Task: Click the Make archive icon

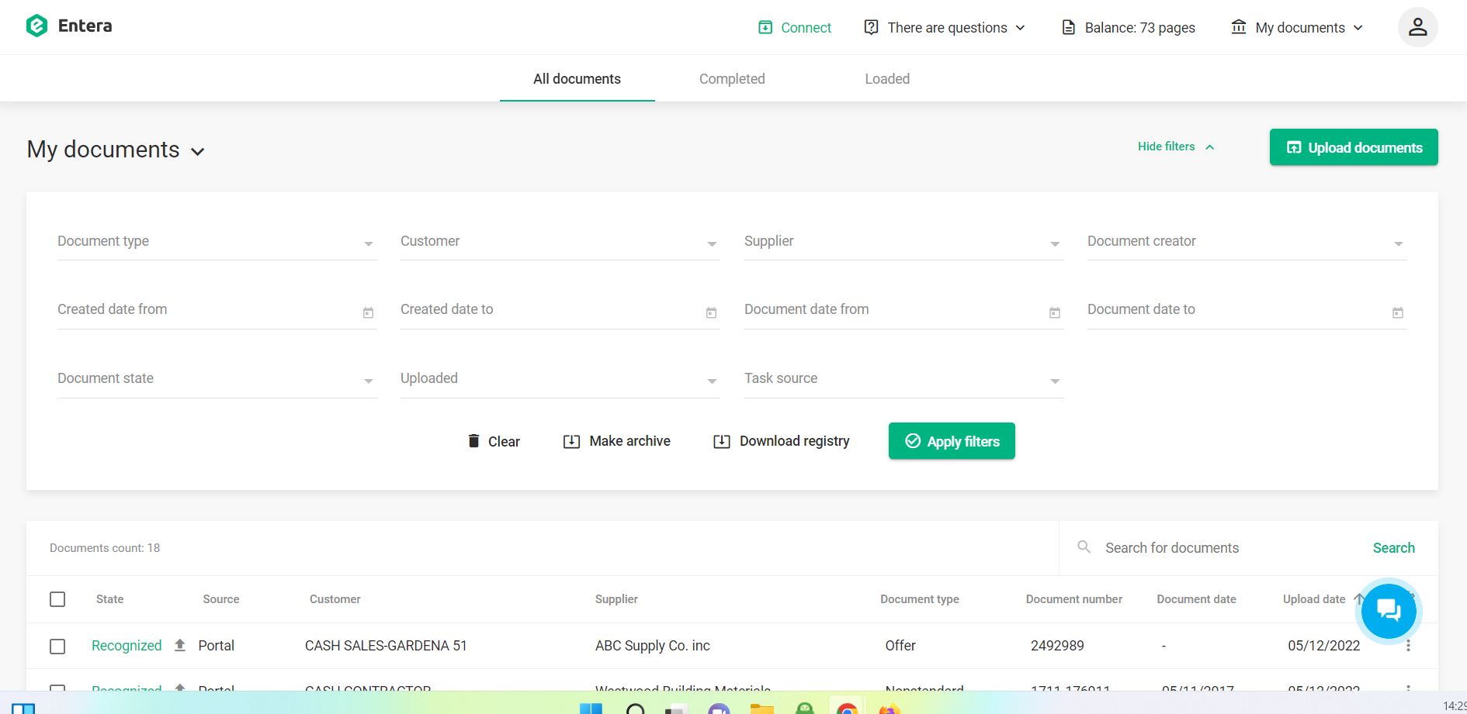Action: [x=572, y=440]
